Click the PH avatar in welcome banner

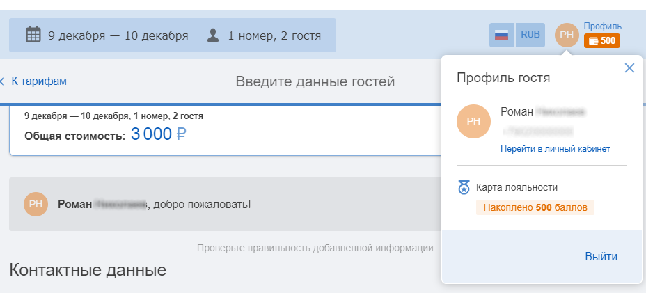click(36, 204)
